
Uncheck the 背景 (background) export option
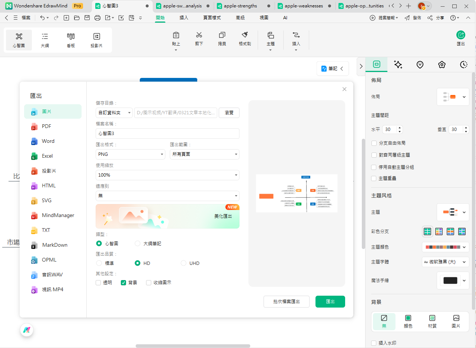click(123, 282)
